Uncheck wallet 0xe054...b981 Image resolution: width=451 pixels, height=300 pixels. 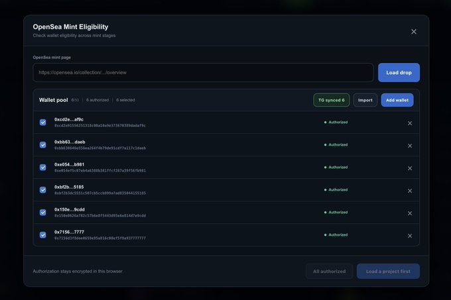pyautogui.click(x=43, y=168)
